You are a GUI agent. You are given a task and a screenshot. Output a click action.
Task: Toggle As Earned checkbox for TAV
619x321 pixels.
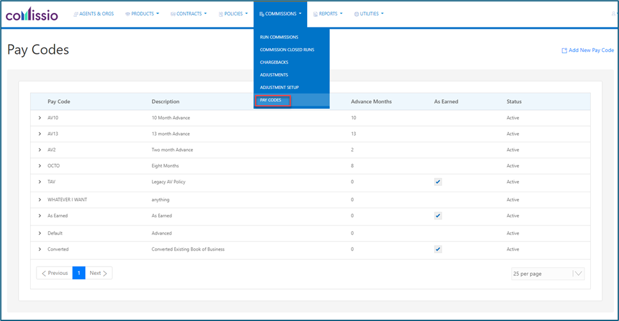438,182
